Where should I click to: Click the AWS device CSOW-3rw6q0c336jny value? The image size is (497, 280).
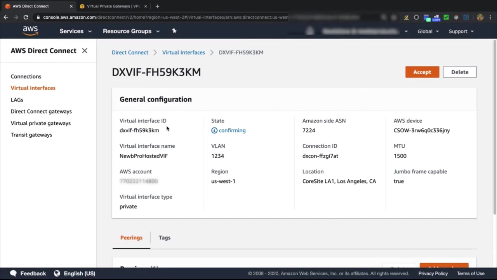[x=422, y=131]
